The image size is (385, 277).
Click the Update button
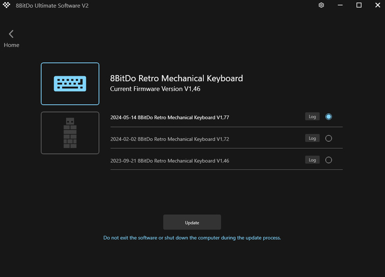192,222
